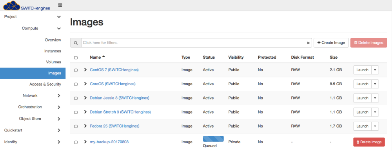This screenshot has height=151, width=392.
Task: Open the Debian Stretch 9 Launch dropdown arrow
Action: pos(375,112)
